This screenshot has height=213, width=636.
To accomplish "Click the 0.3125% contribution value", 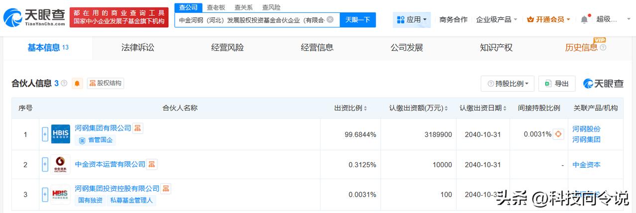I will click(362, 165).
